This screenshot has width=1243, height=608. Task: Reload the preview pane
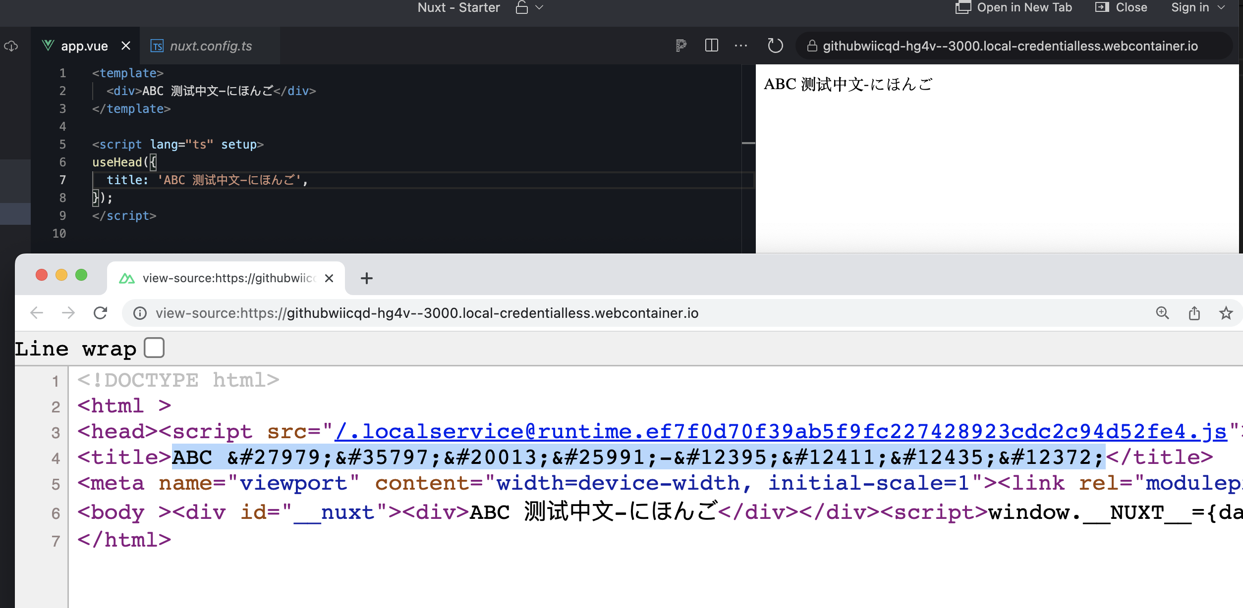point(775,46)
